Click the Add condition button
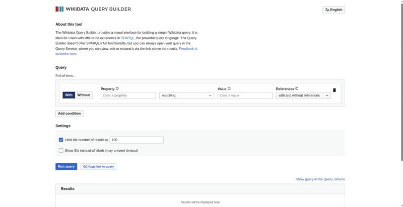The height and width of the screenshot is (207, 403). pos(70,114)
